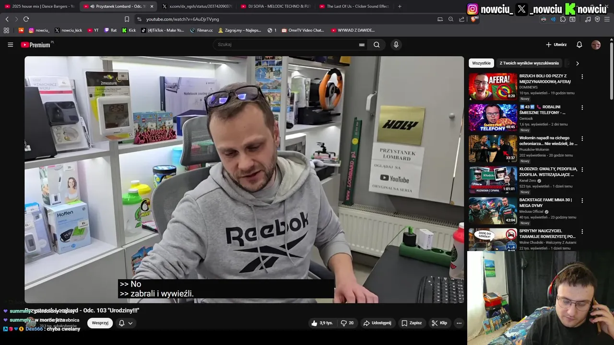Select Z Twoich wyników wyszukiwania chip
The height and width of the screenshot is (345, 614).
(x=529, y=63)
